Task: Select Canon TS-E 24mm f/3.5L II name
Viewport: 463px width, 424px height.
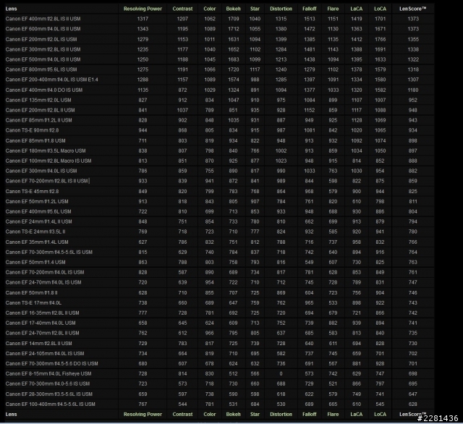Action: [35, 232]
